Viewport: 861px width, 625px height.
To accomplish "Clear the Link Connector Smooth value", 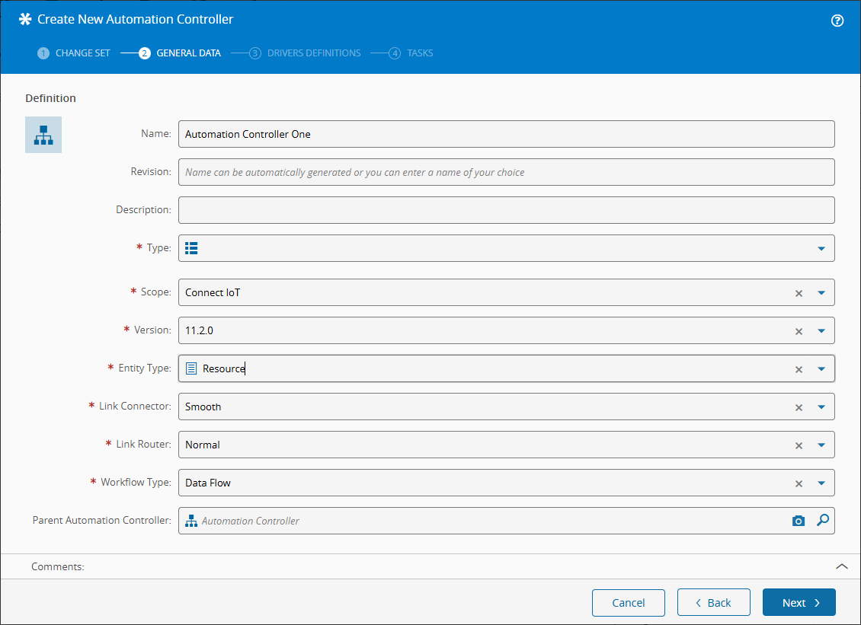I will [799, 407].
